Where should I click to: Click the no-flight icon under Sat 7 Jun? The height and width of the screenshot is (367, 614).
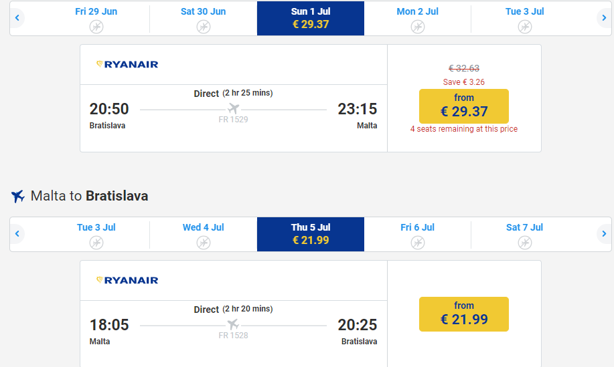(525, 243)
